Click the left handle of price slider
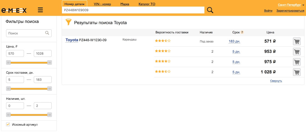Viewport: 306px width, 133px height. tap(8, 63)
